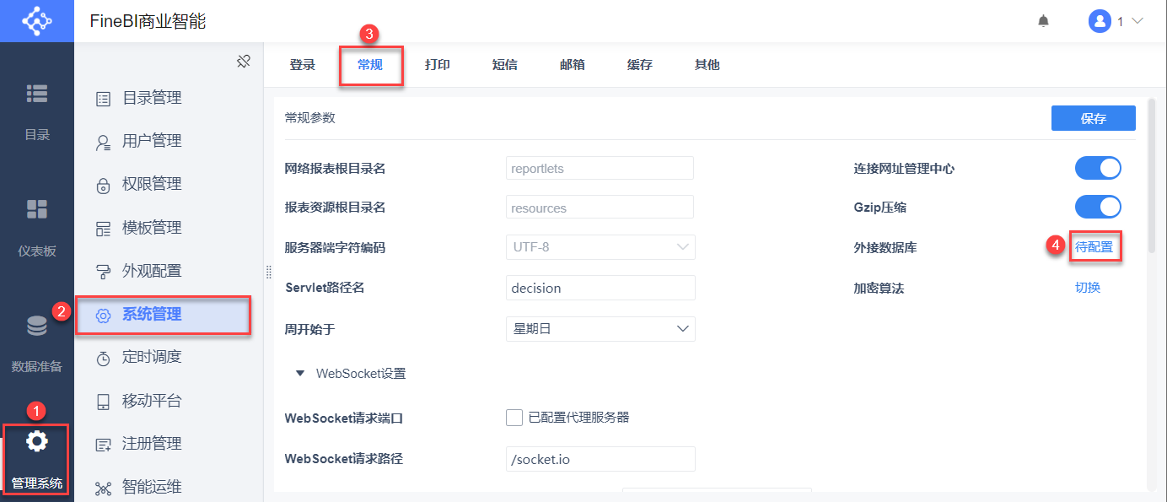Select 管理系统 (Management System) at sidebar bottom

[x=37, y=460]
